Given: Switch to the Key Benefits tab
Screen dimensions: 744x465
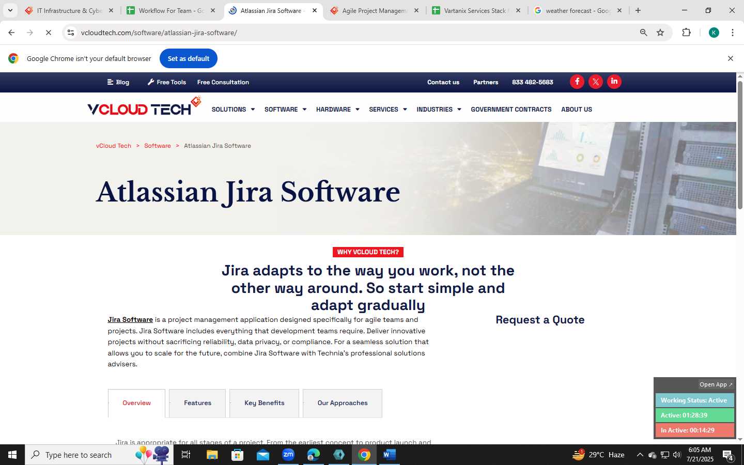Looking at the screenshot, I should [x=264, y=403].
